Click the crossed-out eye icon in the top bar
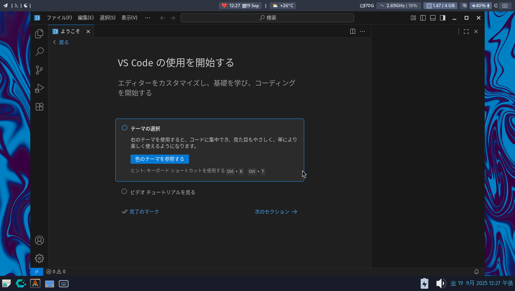Image resolution: width=515 pixels, height=291 pixels. (465, 6)
